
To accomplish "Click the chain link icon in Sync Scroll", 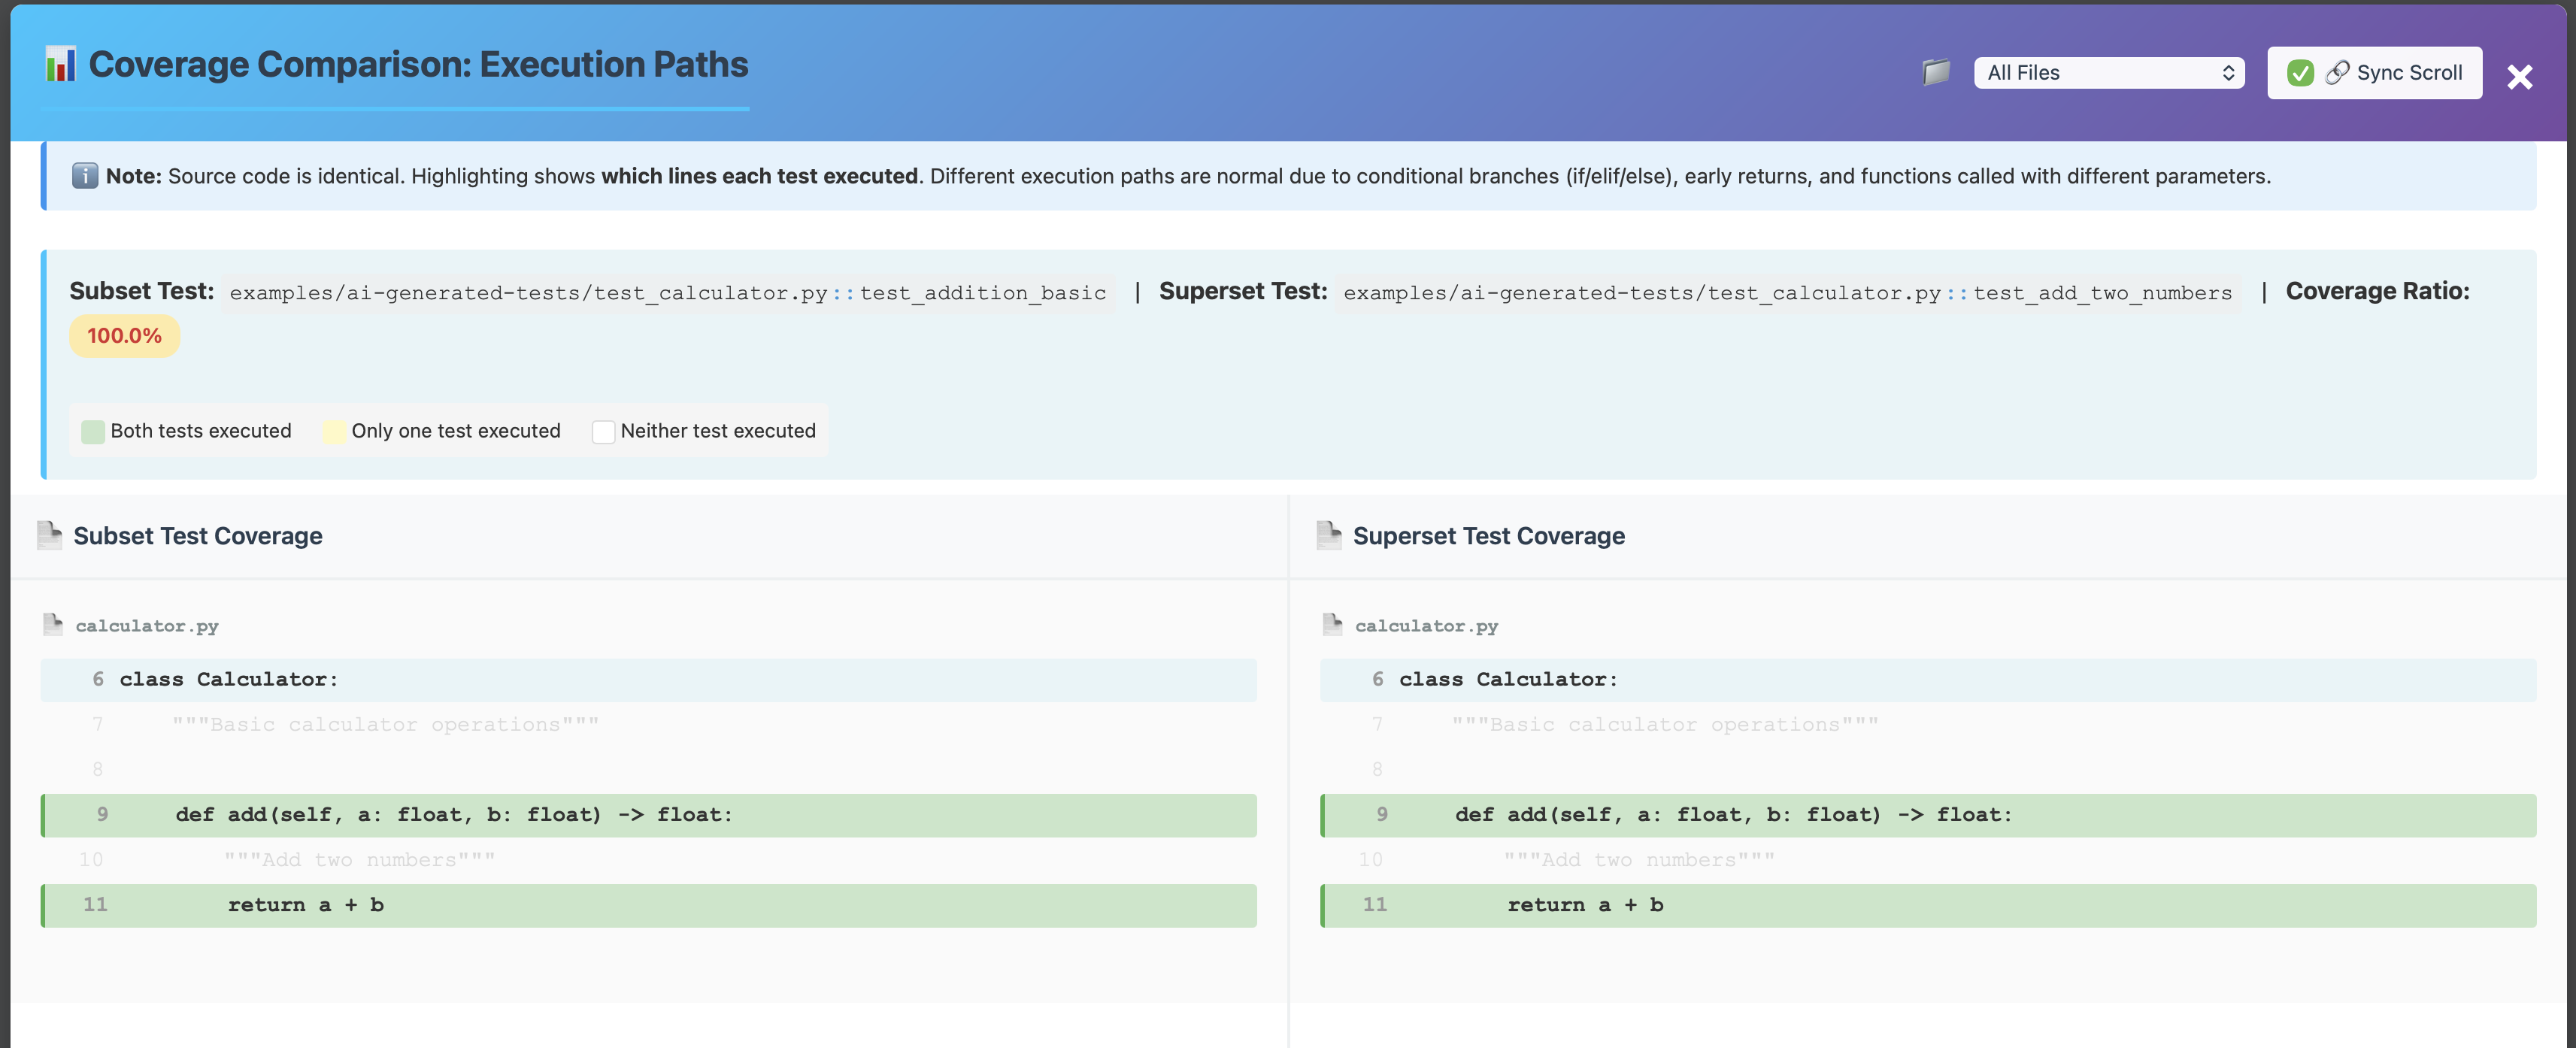I will (x=2337, y=73).
